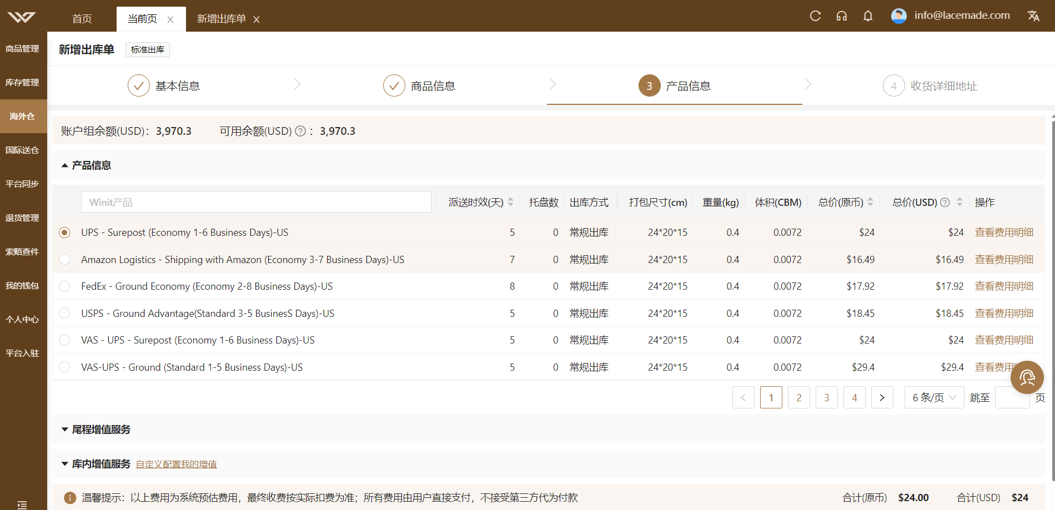The height and width of the screenshot is (510, 1055).
Task: Click the refresh icon in top bar
Action: [x=815, y=16]
